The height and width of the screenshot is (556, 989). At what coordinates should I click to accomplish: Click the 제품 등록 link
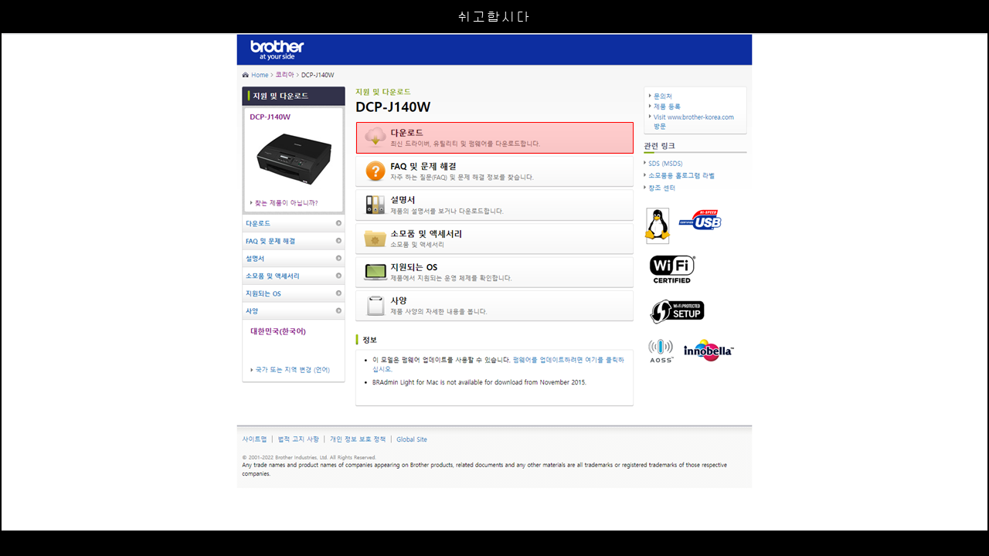point(667,107)
